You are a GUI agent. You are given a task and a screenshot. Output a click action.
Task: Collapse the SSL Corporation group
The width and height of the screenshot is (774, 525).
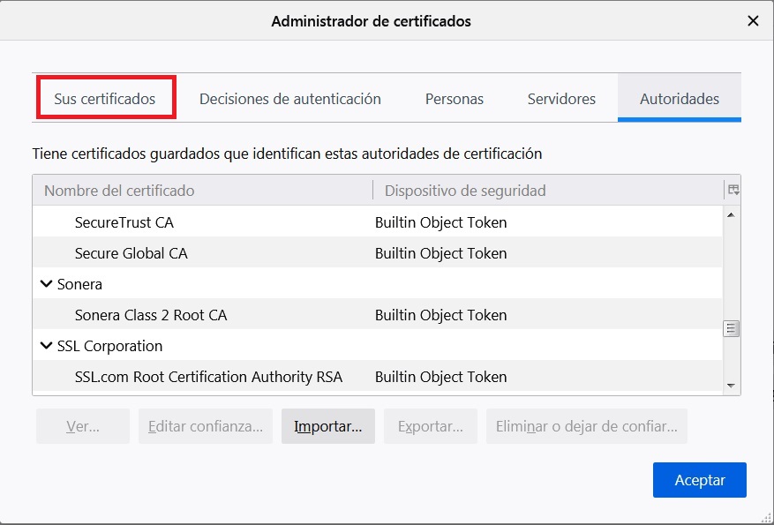click(47, 346)
